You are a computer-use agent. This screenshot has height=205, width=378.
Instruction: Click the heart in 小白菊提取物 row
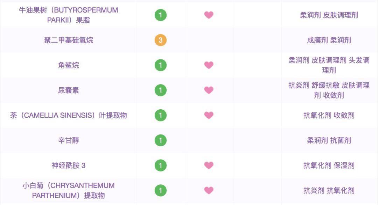tap(209, 191)
